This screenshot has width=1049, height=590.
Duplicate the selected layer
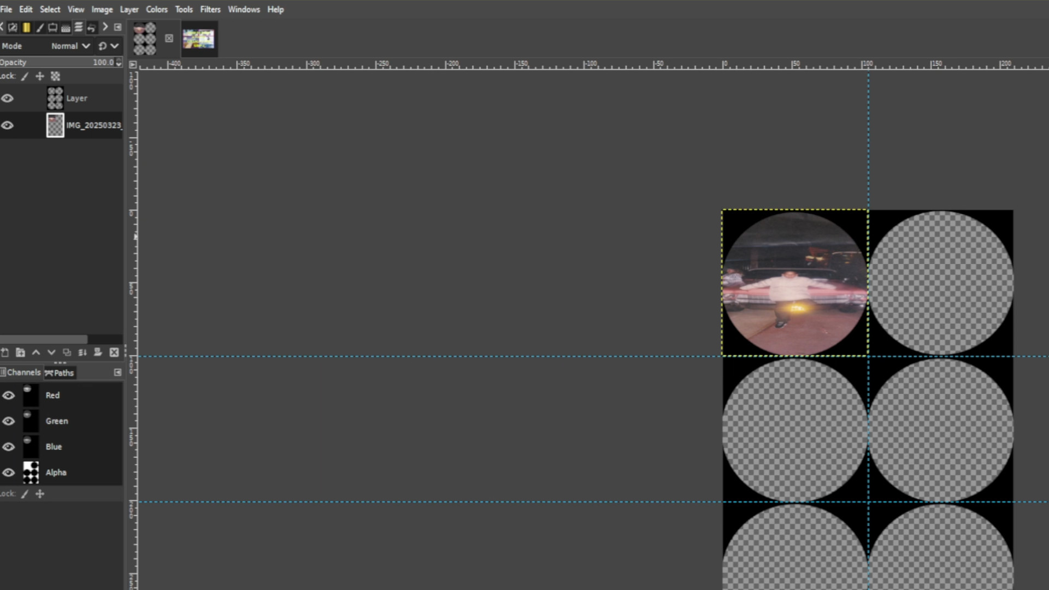[67, 352]
